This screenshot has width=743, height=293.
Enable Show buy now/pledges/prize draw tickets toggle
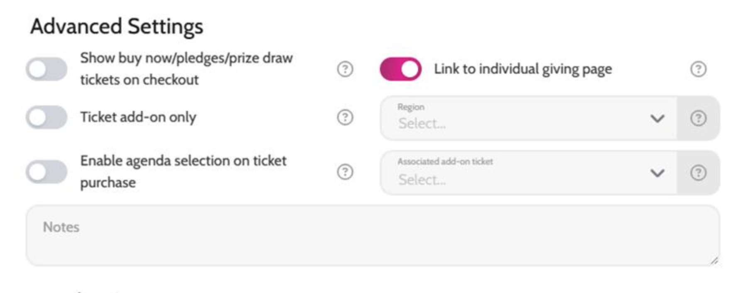click(x=47, y=69)
